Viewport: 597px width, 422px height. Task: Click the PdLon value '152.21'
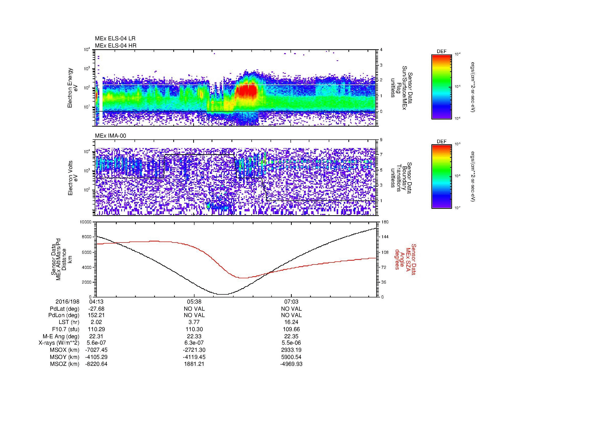coord(96,315)
